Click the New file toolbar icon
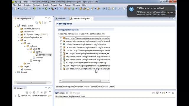The height and width of the screenshot is (106, 189). tap(16, 9)
